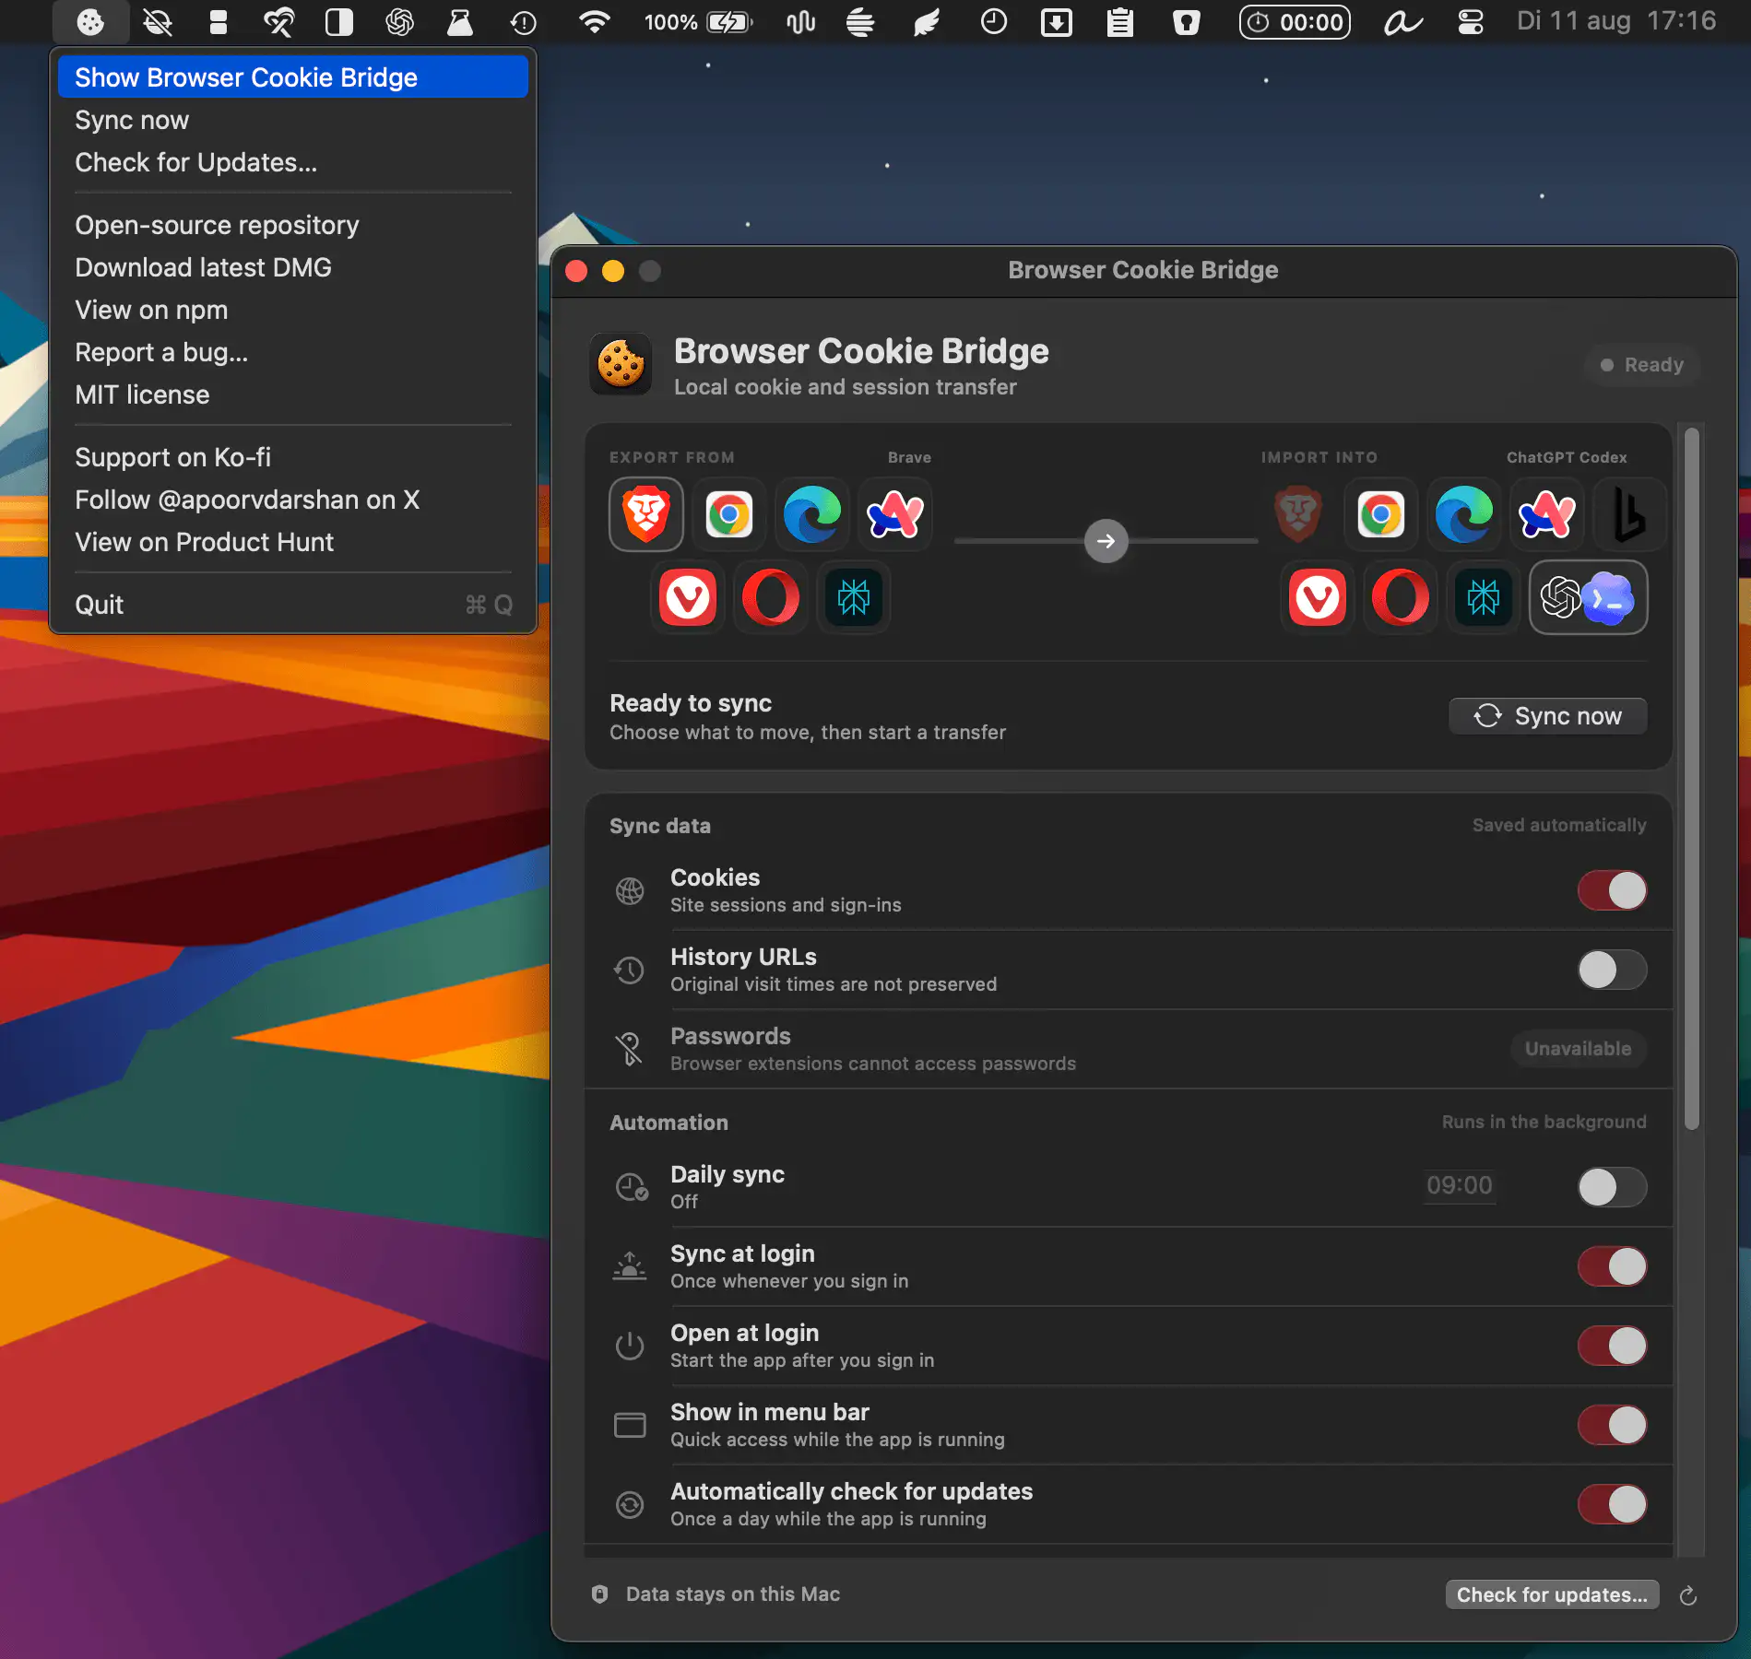Quit the app from the dropdown menu

(293, 605)
